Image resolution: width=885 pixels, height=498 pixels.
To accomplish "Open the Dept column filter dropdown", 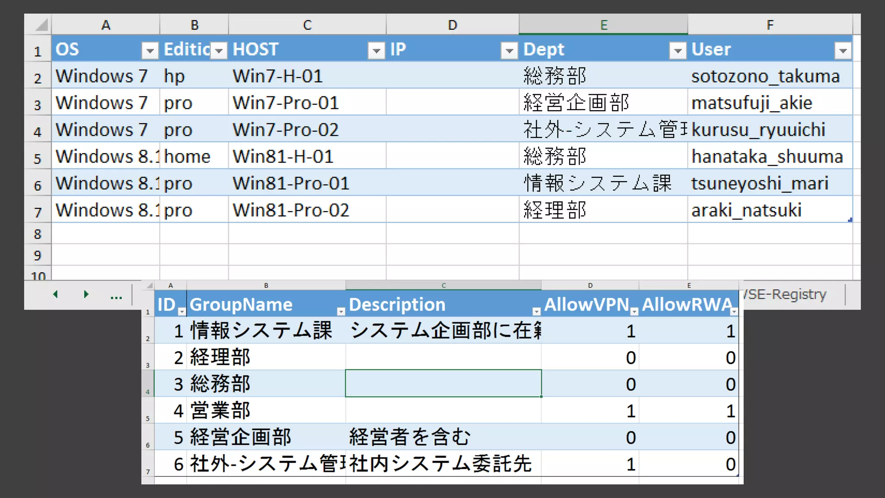I will coord(678,51).
